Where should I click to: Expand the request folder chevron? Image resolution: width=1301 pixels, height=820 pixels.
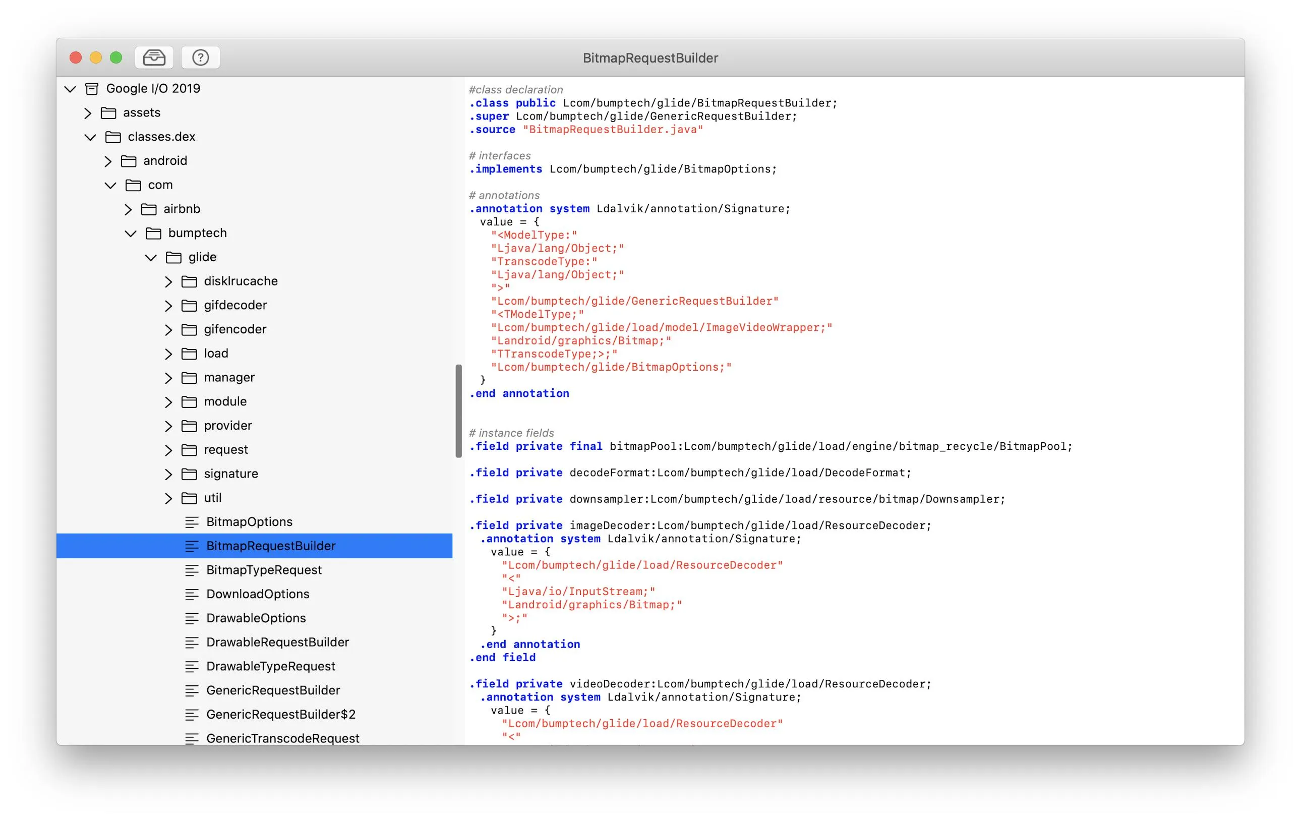point(168,450)
